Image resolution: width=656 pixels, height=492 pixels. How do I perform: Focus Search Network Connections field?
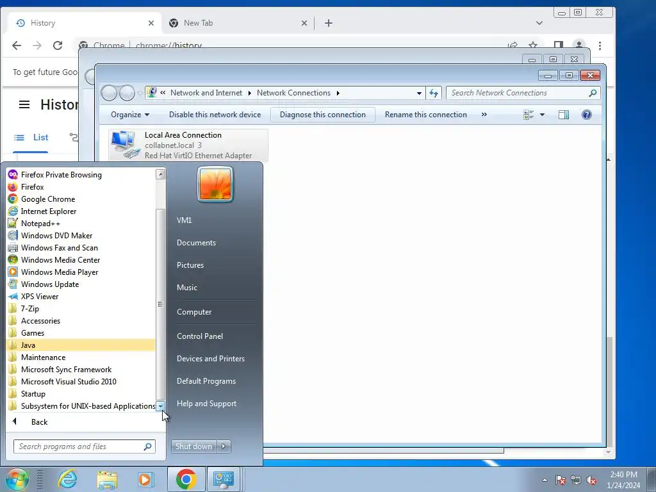pyautogui.click(x=523, y=93)
